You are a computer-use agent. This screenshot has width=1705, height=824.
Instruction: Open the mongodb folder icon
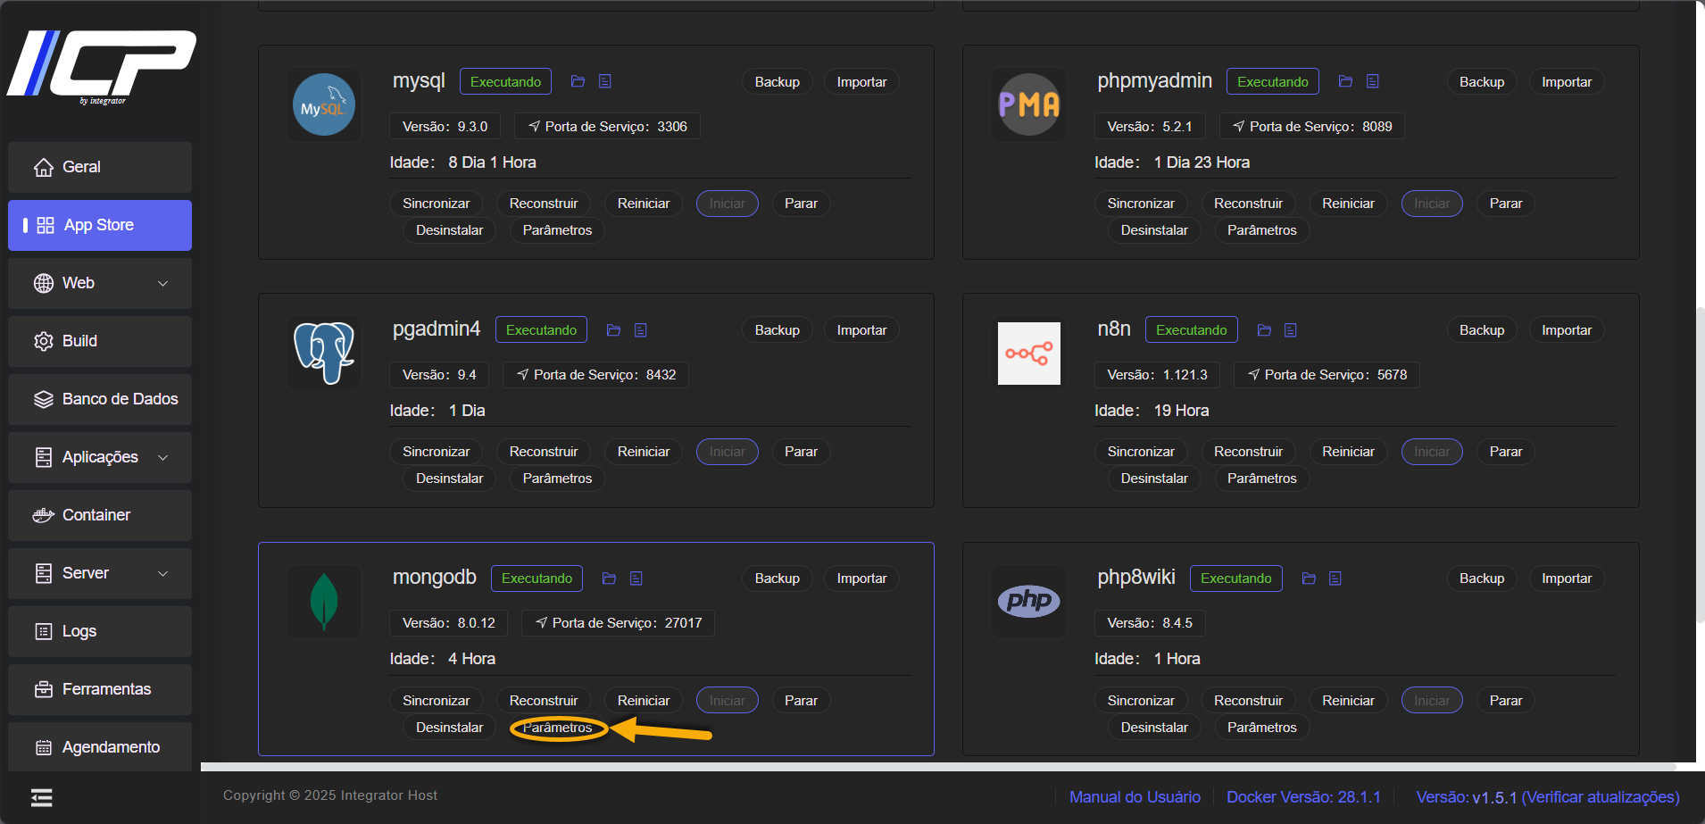point(609,578)
